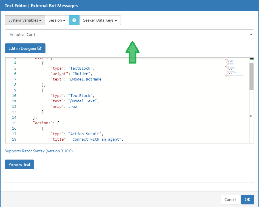Click line number 18 in gutter
259x207 pixels.
(14, 139)
